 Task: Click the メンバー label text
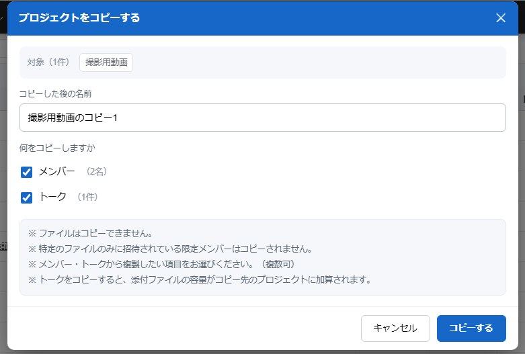pos(56,171)
